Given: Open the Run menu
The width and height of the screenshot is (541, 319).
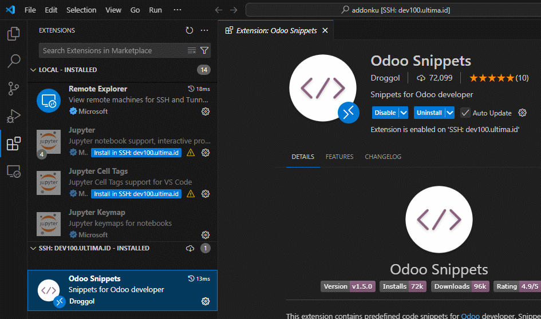Looking at the screenshot, I should tap(155, 10).
